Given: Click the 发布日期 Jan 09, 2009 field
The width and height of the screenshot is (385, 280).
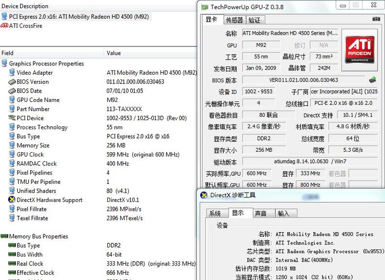Looking at the screenshot, I should coord(261,68).
